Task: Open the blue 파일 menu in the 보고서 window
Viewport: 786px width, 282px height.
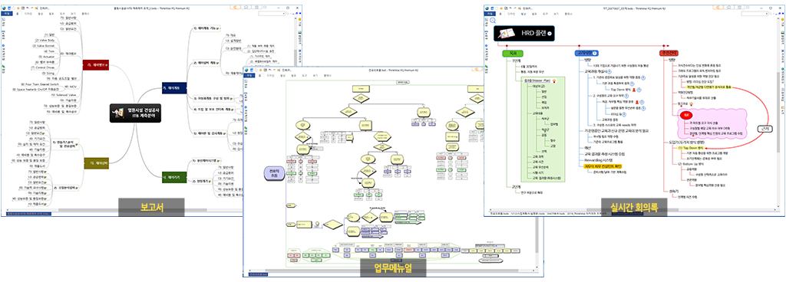Action: pyautogui.click(x=6, y=14)
